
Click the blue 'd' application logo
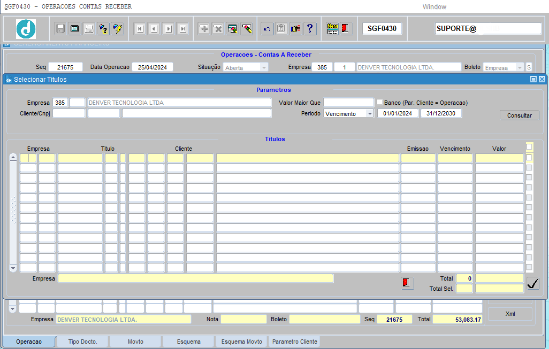coord(26,29)
